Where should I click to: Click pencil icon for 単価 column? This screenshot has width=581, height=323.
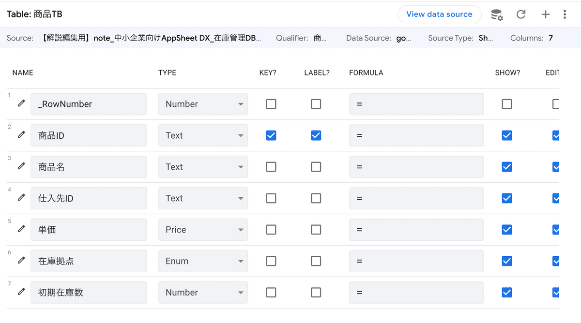click(21, 229)
